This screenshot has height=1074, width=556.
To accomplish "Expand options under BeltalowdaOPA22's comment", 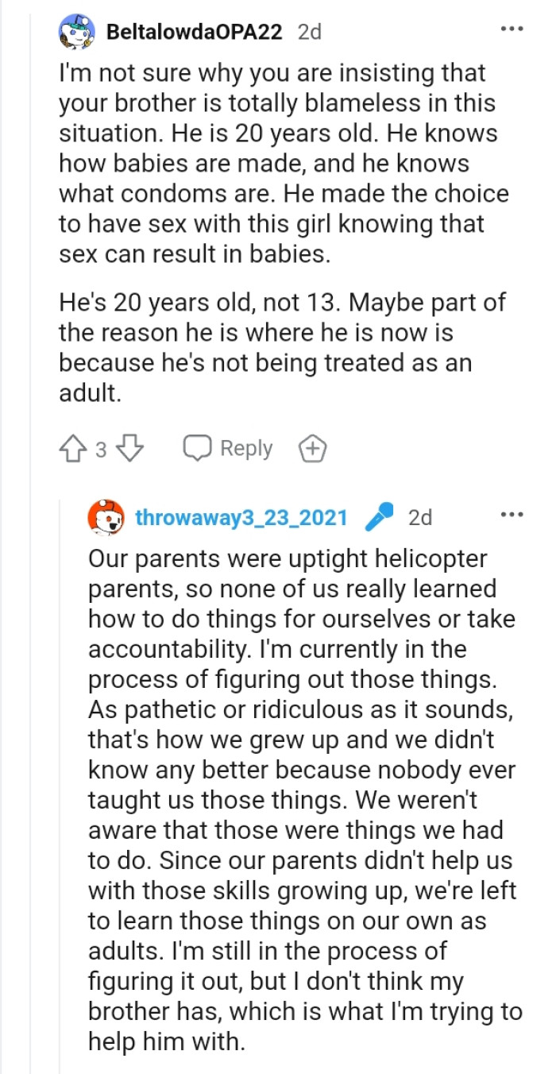I will coord(513,28).
